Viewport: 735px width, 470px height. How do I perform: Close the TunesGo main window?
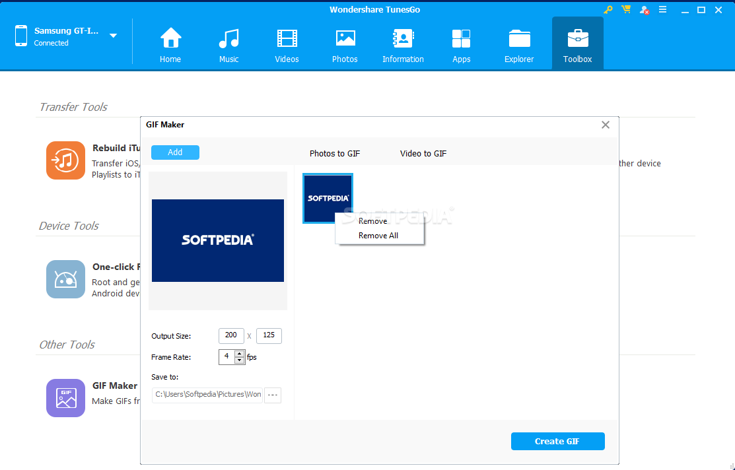click(718, 10)
